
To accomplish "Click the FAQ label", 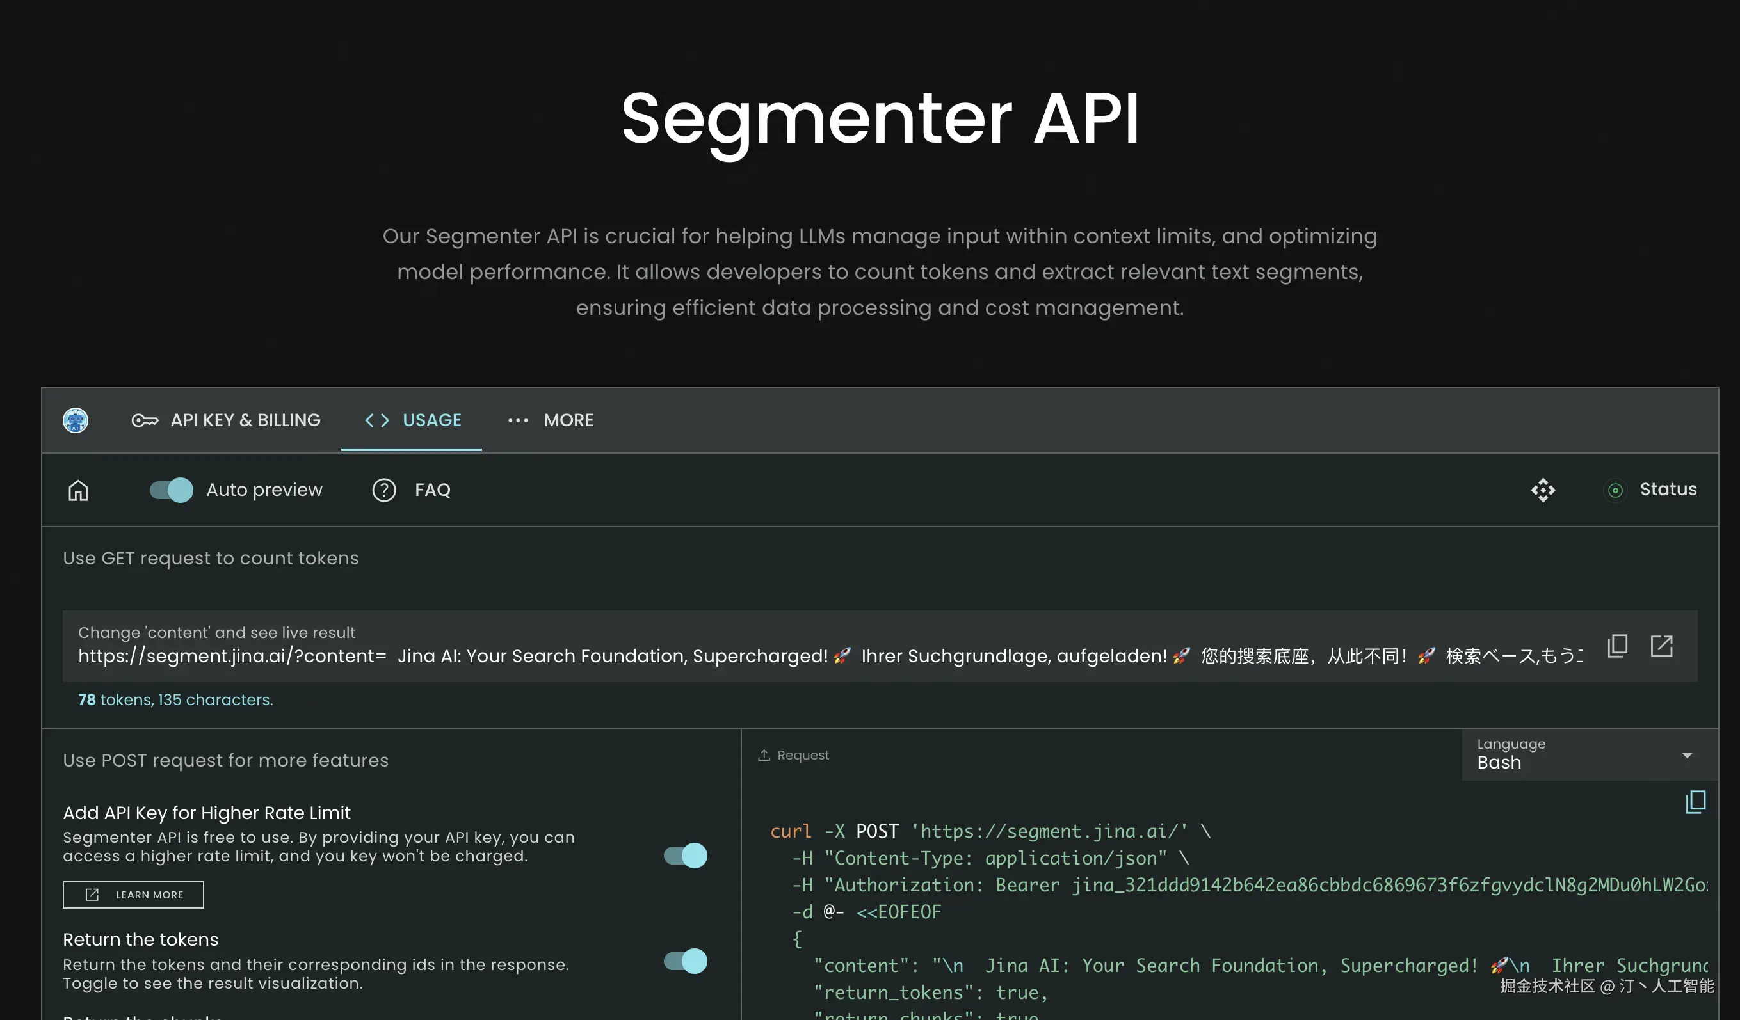I will click(432, 490).
